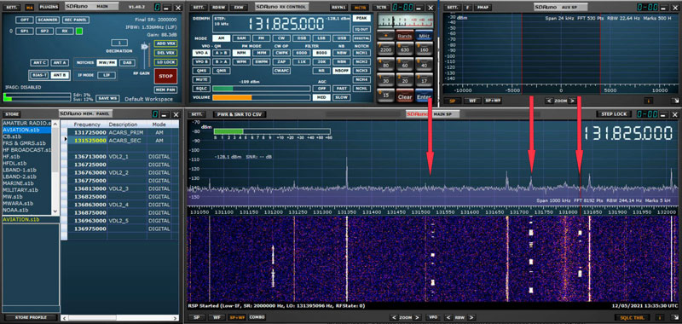Enable the BIAS-T option

[x=39, y=75]
